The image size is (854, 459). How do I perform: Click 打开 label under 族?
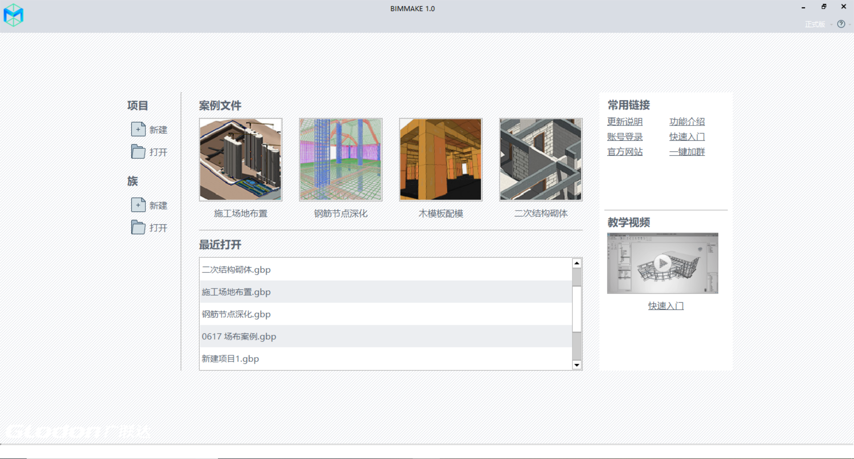(158, 227)
